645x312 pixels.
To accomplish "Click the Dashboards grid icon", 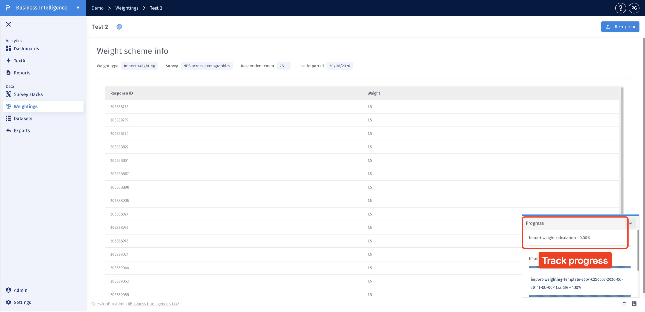I will [x=9, y=48].
